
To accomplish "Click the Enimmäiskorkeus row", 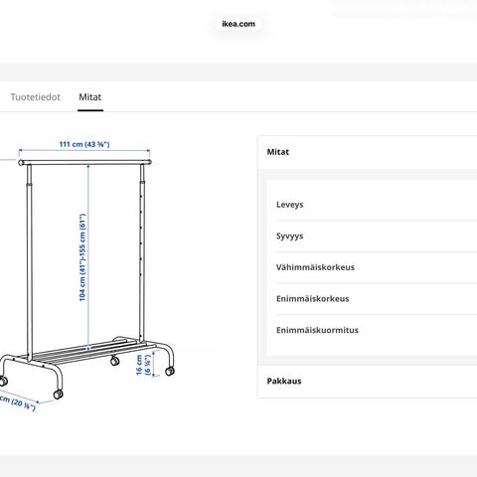I will point(377,299).
